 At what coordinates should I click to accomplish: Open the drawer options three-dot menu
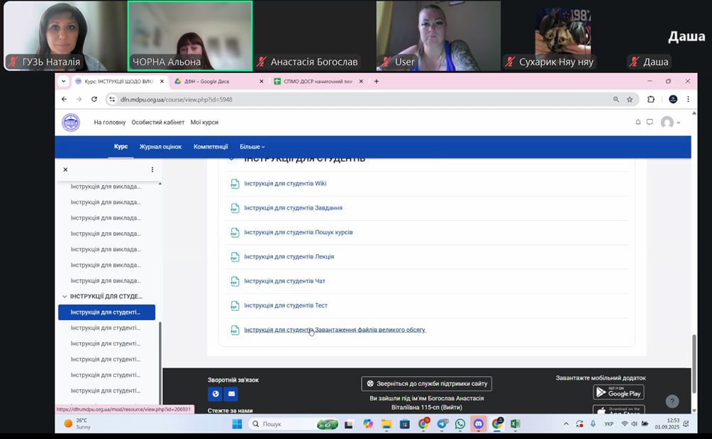[x=152, y=170]
